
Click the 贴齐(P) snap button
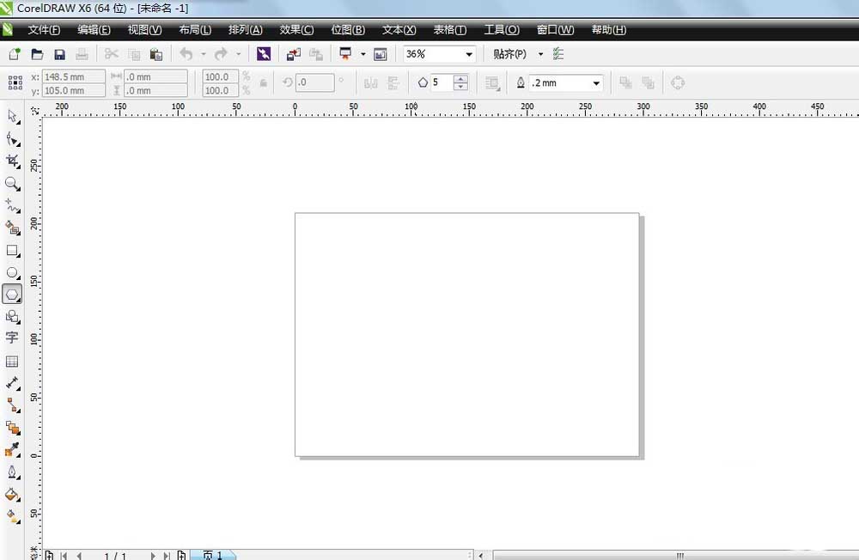[x=509, y=54]
